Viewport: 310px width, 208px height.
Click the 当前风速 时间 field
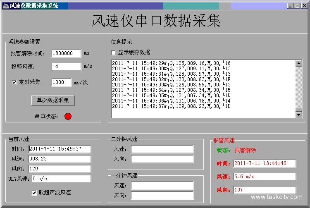60,149
